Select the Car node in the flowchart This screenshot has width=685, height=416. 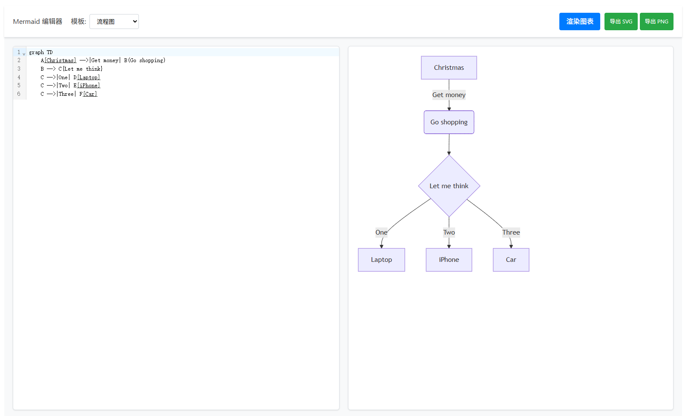[x=511, y=260]
